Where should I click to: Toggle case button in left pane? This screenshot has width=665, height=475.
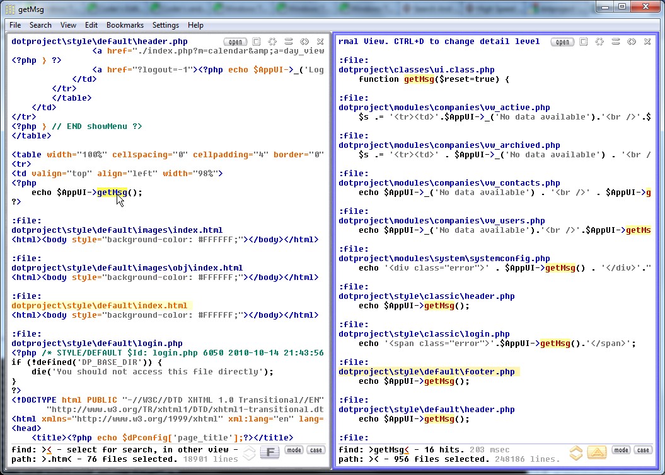click(316, 450)
